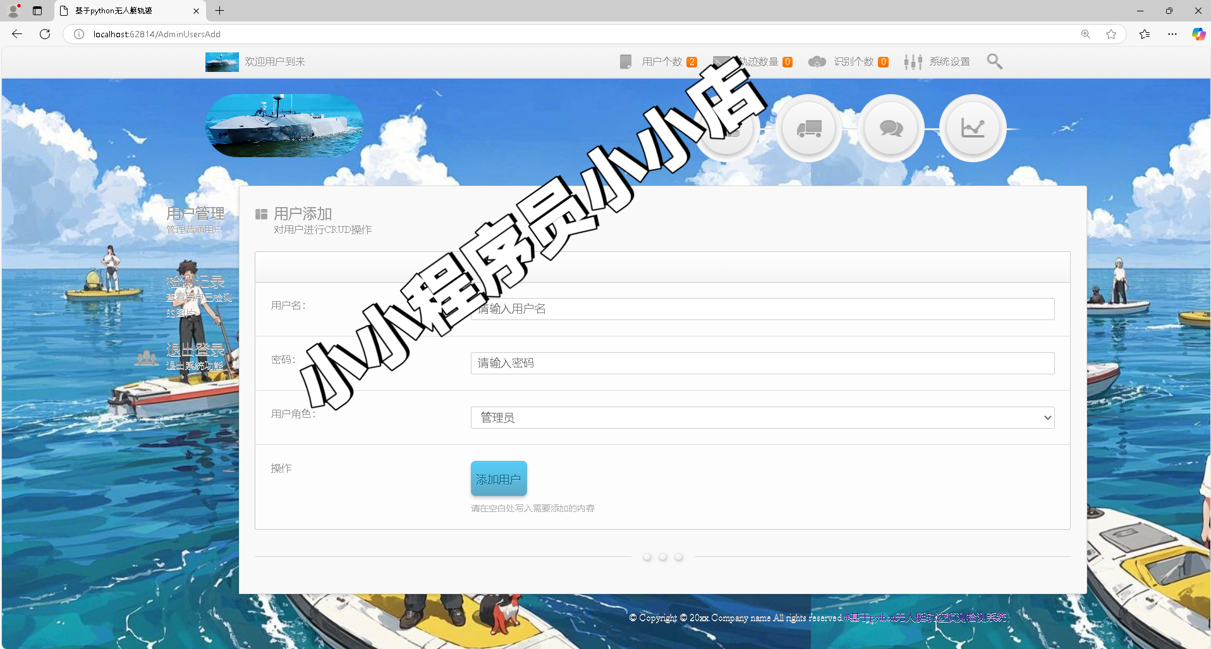The height and width of the screenshot is (649, 1211).
Task: Click the 对用户进行CRUD操作 subtitle text
Action: 322,230
